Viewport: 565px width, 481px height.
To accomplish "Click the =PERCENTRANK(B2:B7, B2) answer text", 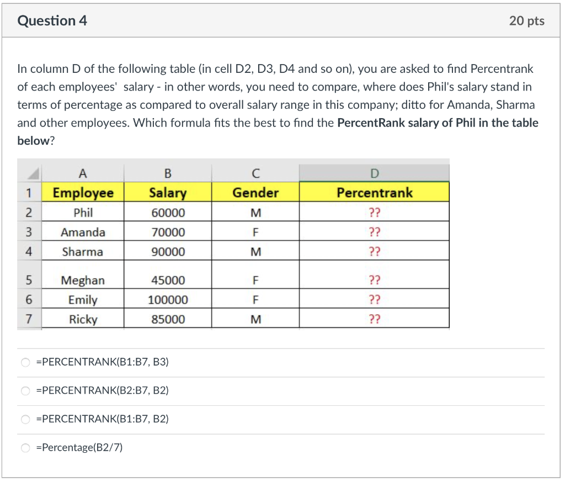I will pyautogui.click(x=102, y=390).
